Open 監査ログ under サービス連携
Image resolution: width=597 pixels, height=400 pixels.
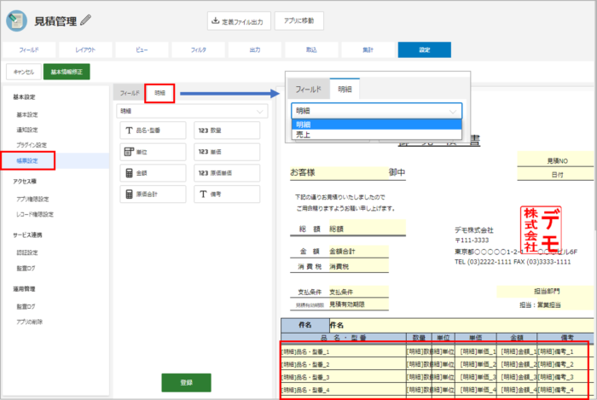[x=26, y=269]
